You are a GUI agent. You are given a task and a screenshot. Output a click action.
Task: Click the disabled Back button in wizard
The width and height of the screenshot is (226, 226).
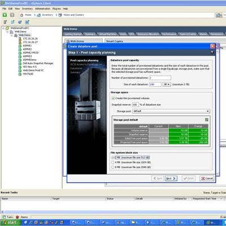(x=158, y=178)
